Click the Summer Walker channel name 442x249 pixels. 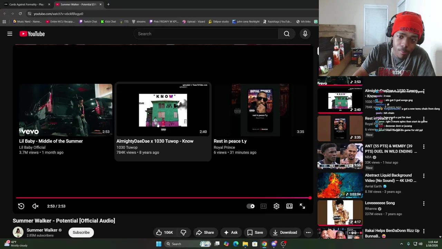point(42,230)
